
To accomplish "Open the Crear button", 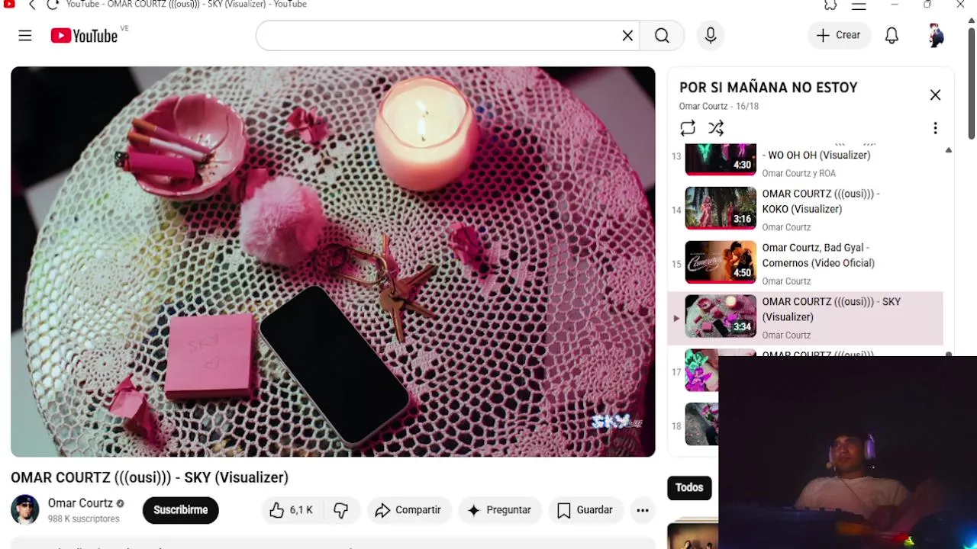I will click(x=838, y=35).
